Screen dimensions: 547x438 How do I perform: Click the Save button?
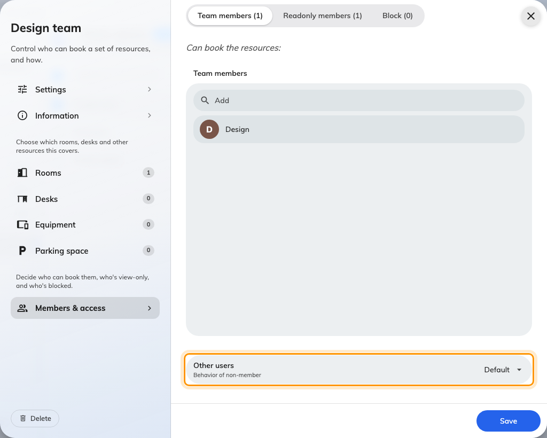(509, 421)
